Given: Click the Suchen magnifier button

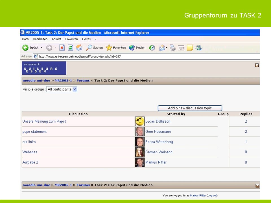Looking at the screenshot, I should click(94, 48).
